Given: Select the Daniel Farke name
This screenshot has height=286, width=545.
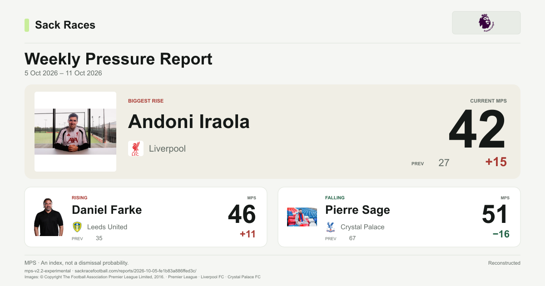Looking at the screenshot, I should tap(107, 210).
